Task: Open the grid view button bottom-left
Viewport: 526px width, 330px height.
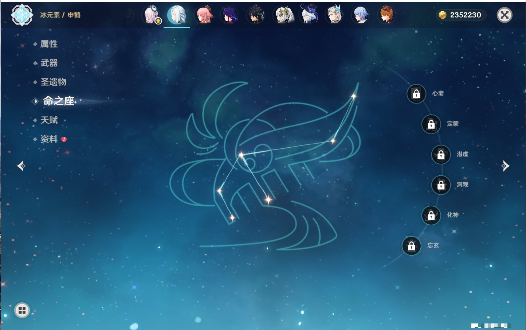Action: click(22, 310)
